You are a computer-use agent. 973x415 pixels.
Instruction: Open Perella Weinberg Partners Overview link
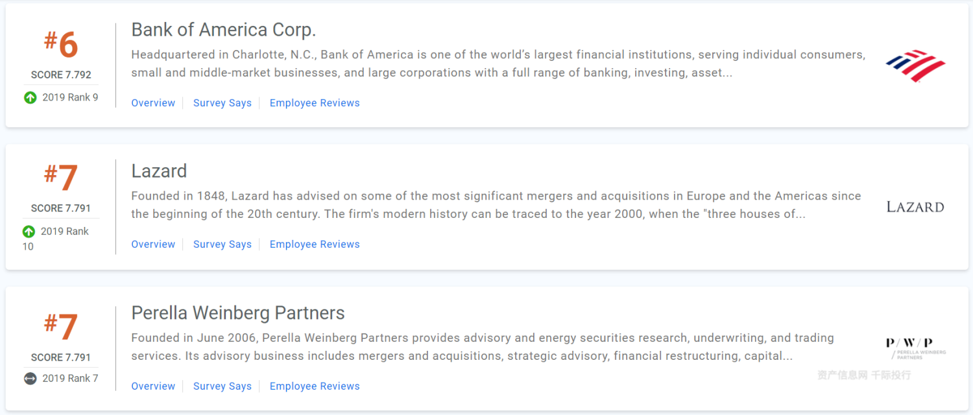(x=153, y=386)
